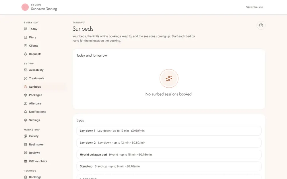Click the TANNING label above the title
This screenshot has width=287, height=179.
pyautogui.click(x=79, y=22)
